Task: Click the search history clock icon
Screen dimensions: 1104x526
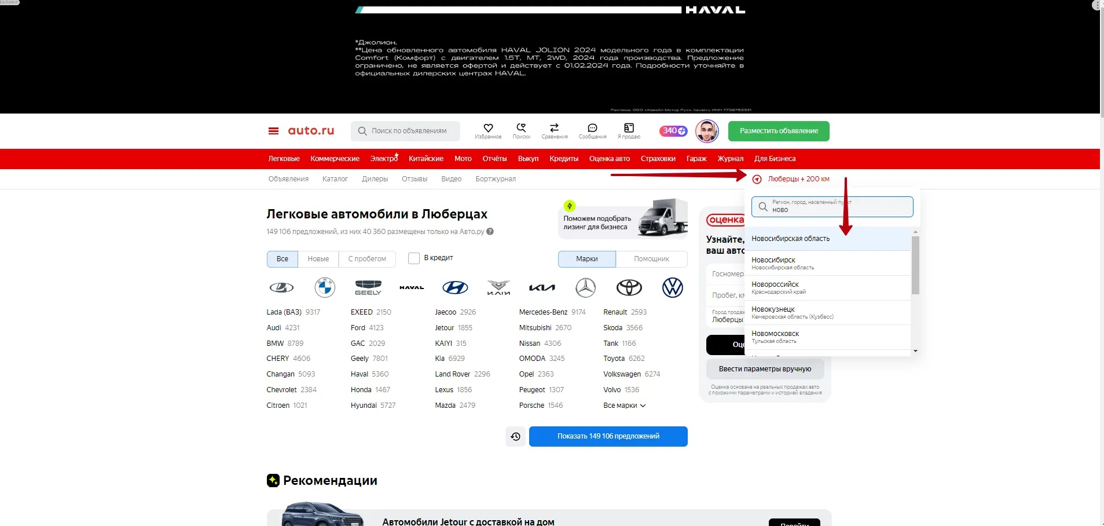Action: pyautogui.click(x=515, y=437)
